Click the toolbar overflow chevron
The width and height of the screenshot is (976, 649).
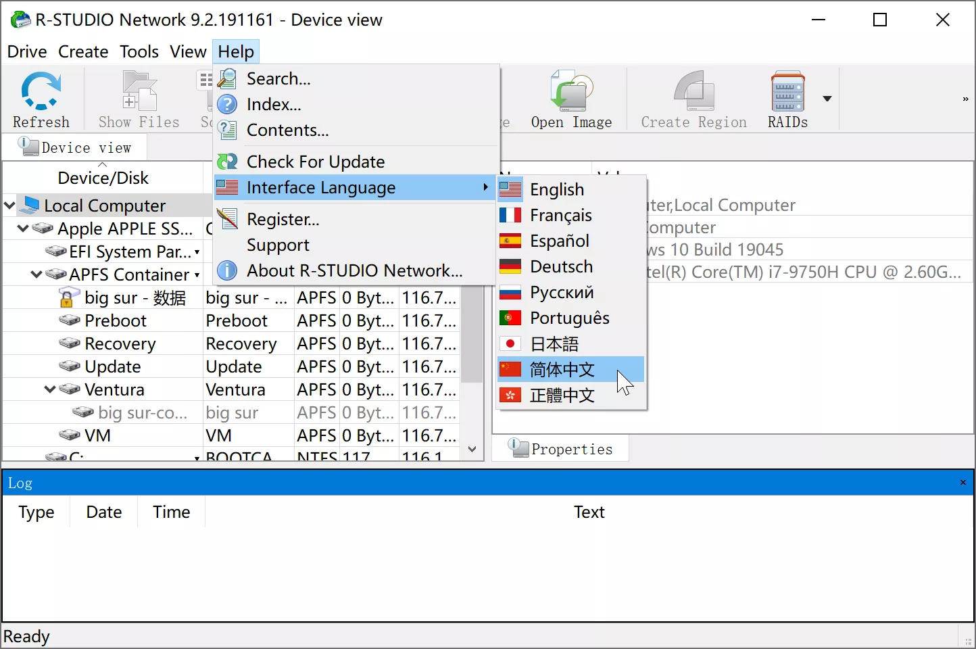(x=965, y=98)
